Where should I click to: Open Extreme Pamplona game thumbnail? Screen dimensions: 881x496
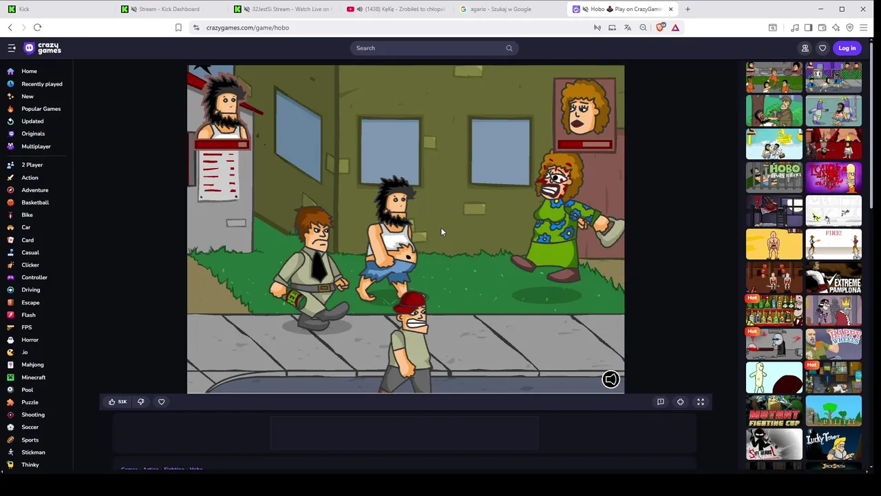click(x=834, y=278)
